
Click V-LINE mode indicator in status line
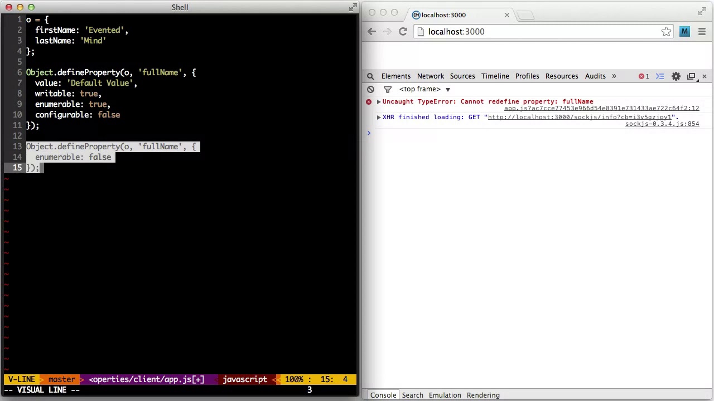pyautogui.click(x=21, y=379)
